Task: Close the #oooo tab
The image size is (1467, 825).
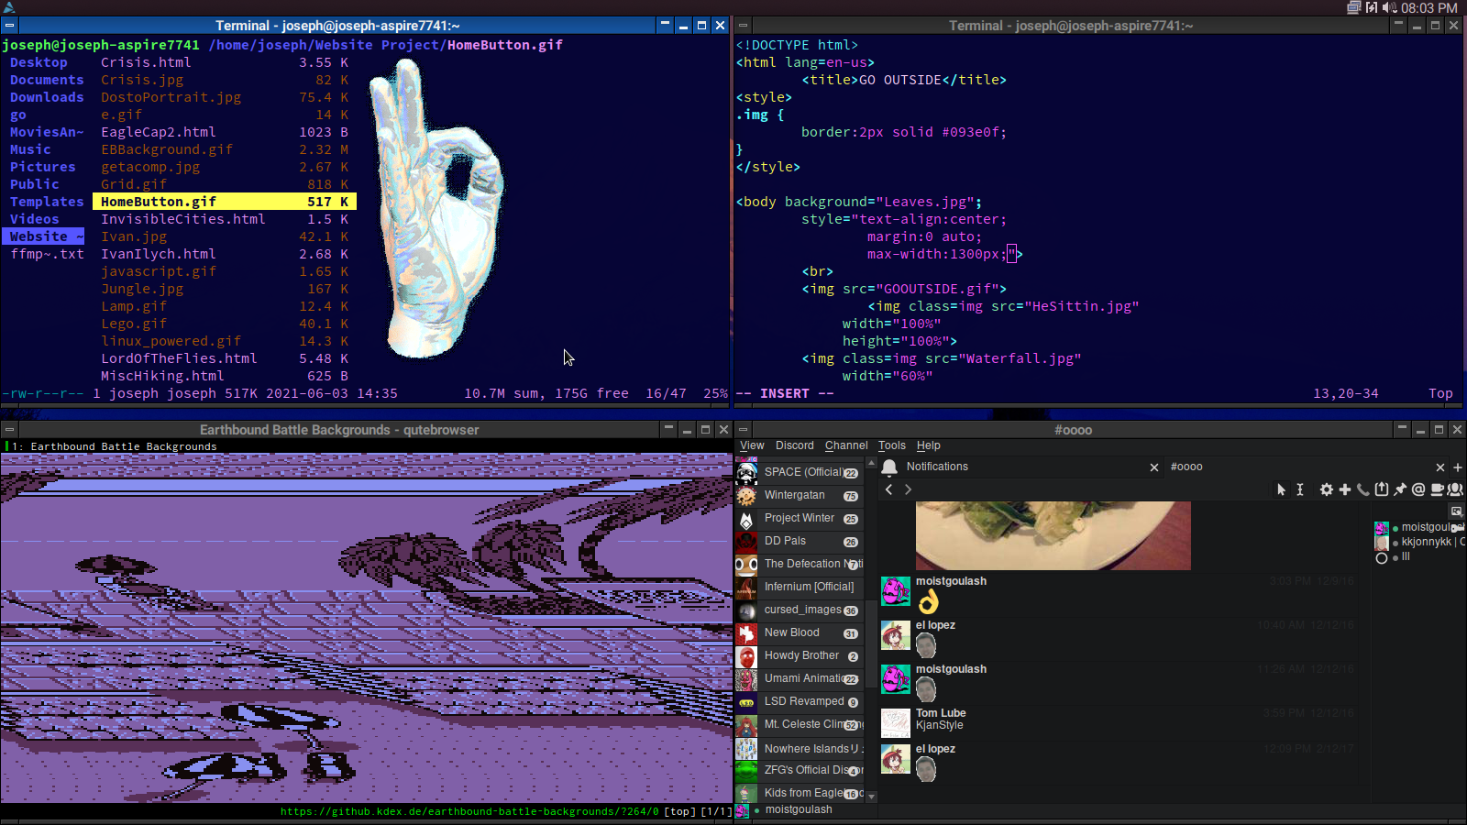Action: [1440, 467]
